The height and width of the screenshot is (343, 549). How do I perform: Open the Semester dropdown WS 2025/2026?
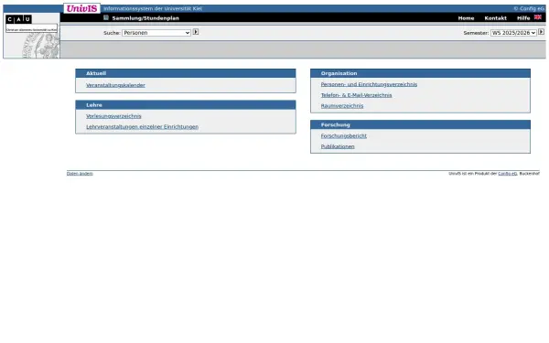[x=513, y=33]
